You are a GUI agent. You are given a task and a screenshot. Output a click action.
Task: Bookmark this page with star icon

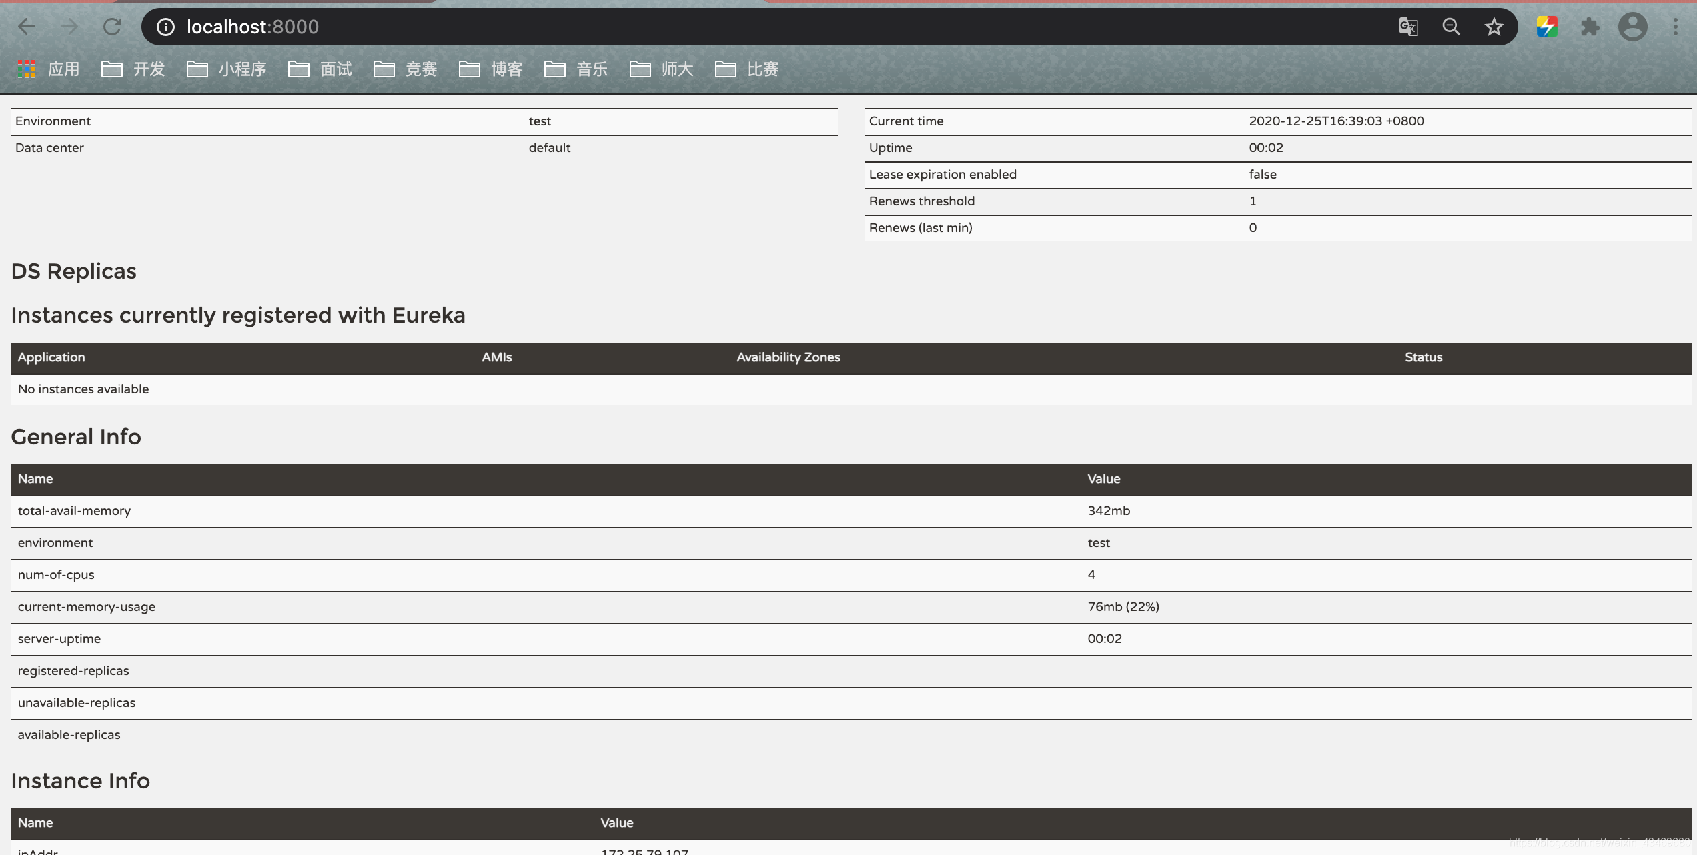pyautogui.click(x=1494, y=27)
